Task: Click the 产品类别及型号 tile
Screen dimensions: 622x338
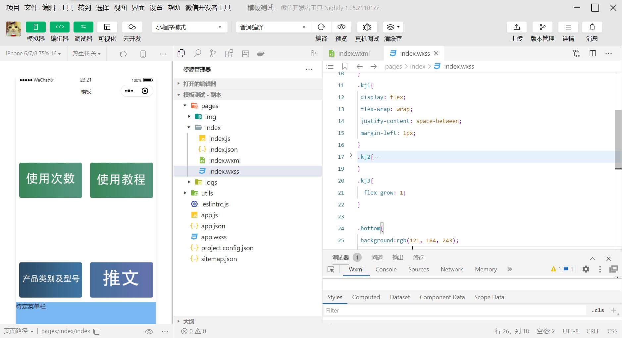Action: [x=51, y=280]
